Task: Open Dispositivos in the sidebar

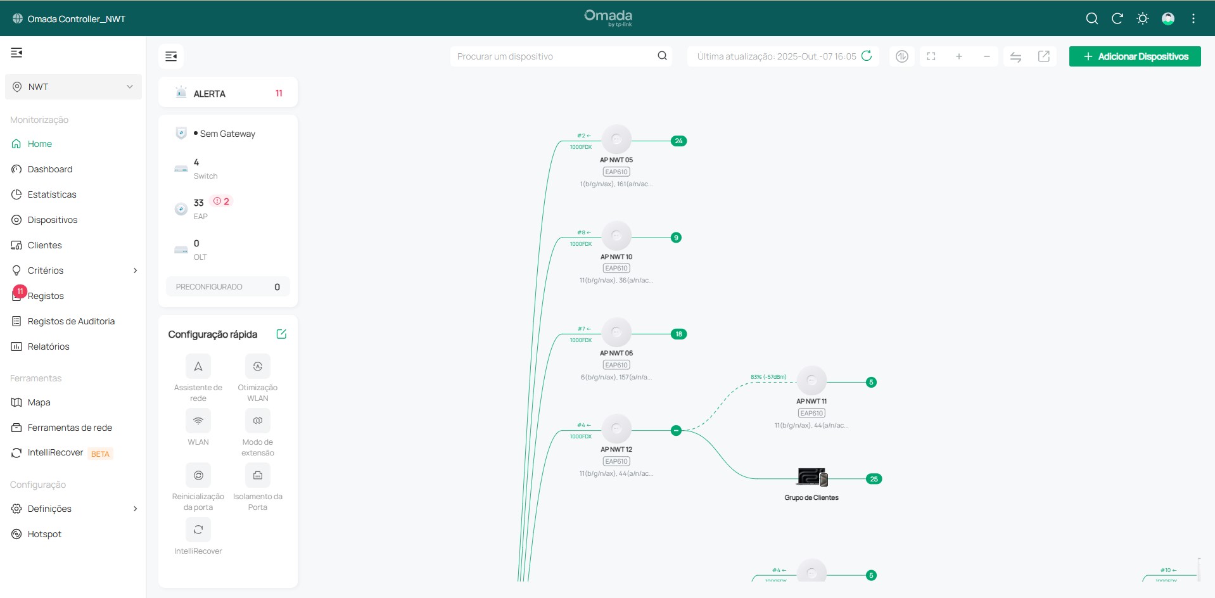Action: [x=52, y=220]
